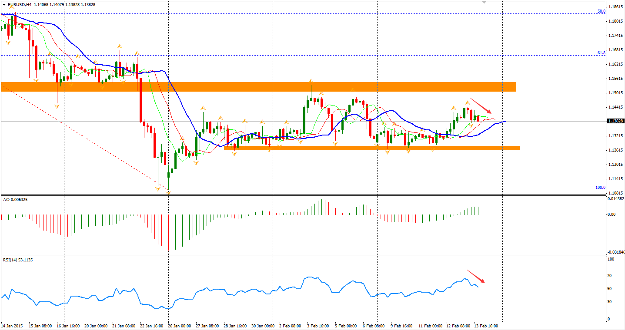Click the 20 Jan 00:00 time axis label
This screenshot has height=330, width=625.
95,325
